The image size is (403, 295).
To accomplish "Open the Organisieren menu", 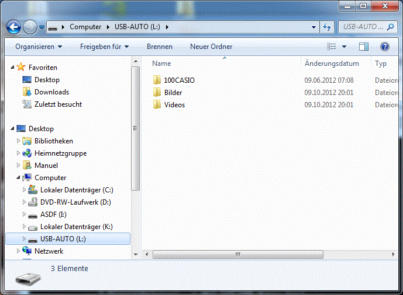I will coord(39,47).
